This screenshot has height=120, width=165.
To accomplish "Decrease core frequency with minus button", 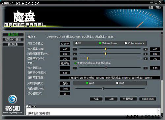I will point(75,49).
